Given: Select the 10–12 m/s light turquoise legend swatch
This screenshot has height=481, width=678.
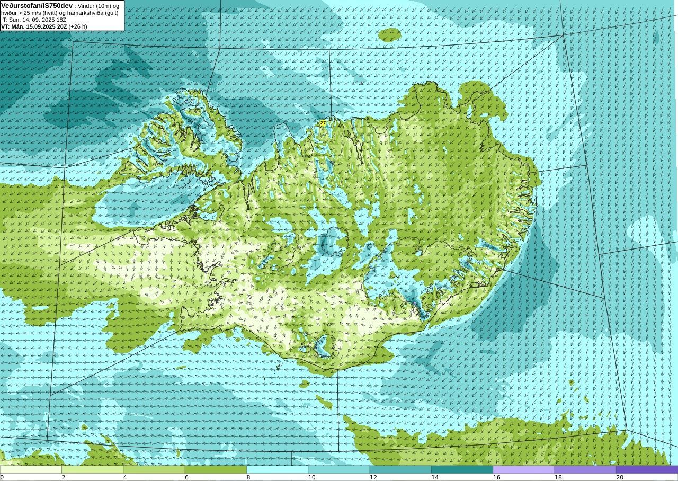Looking at the screenshot, I should [x=339, y=469].
